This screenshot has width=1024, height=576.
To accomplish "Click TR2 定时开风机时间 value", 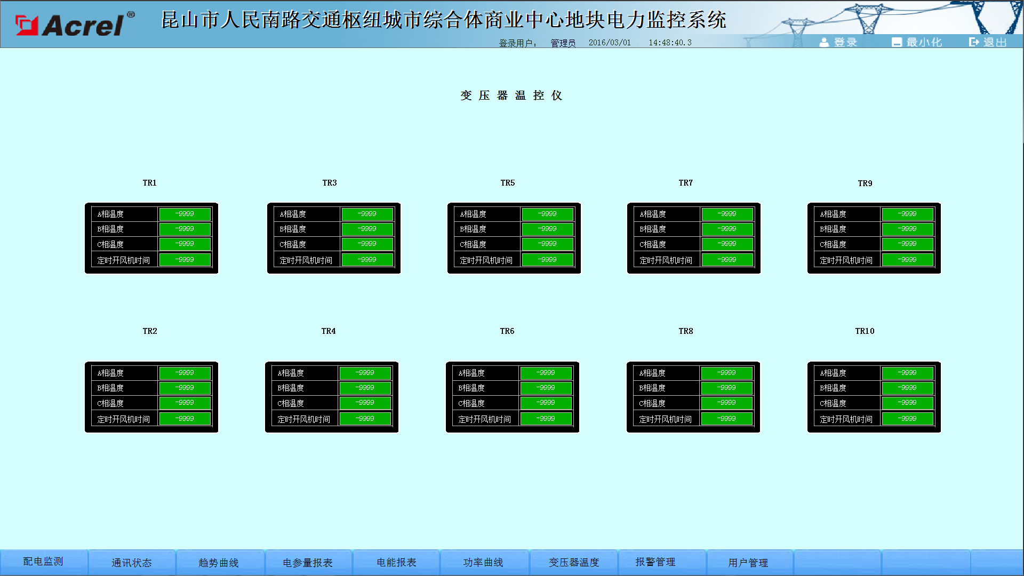I will pyautogui.click(x=185, y=419).
